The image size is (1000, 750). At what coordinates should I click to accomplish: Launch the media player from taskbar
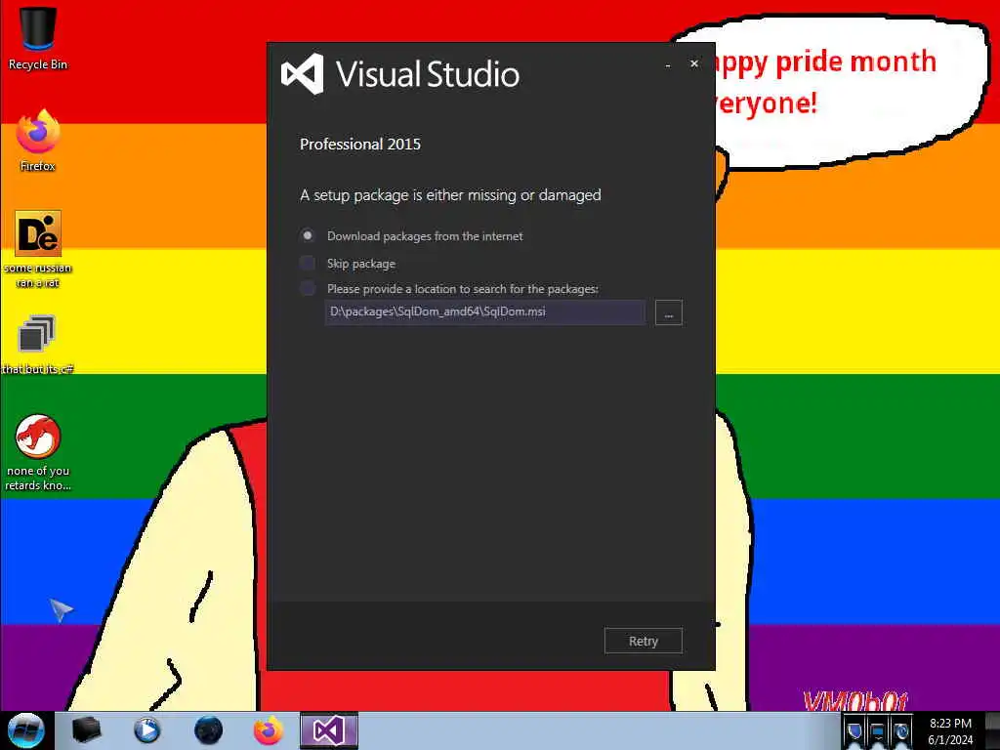point(146,730)
